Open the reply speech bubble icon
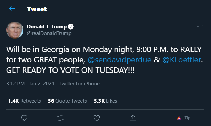This screenshot has height=126, width=211. coord(24,118)
